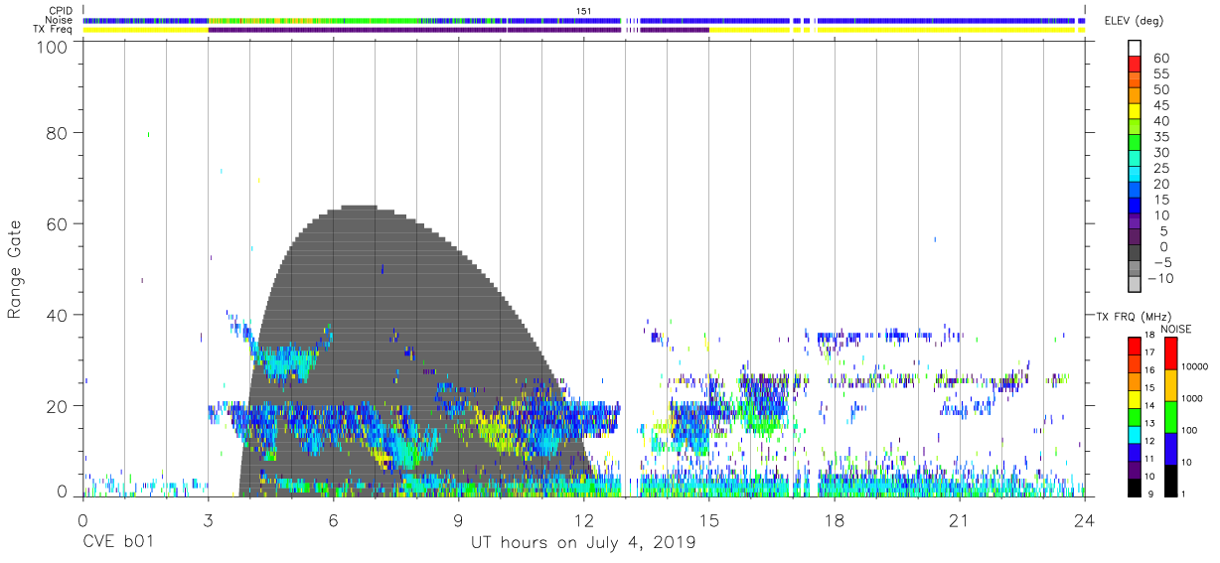This screenshot has width=1220, height=563.
Task: Select the 18 tick on UT hours axis
Action: [835, 519]
